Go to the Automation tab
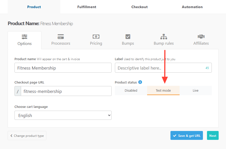 point(192,7)
